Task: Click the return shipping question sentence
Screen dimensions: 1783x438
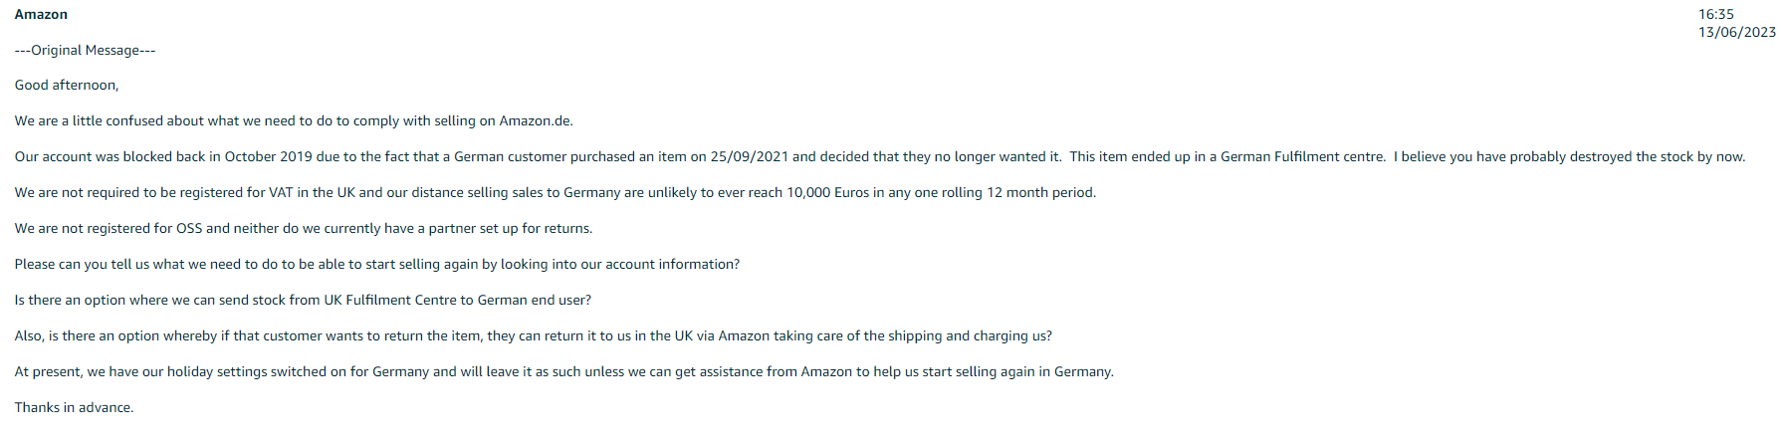Action: pyautogui.click(x=534, y=336)
